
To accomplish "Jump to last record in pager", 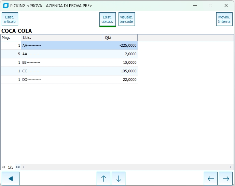I will [18, 167].
